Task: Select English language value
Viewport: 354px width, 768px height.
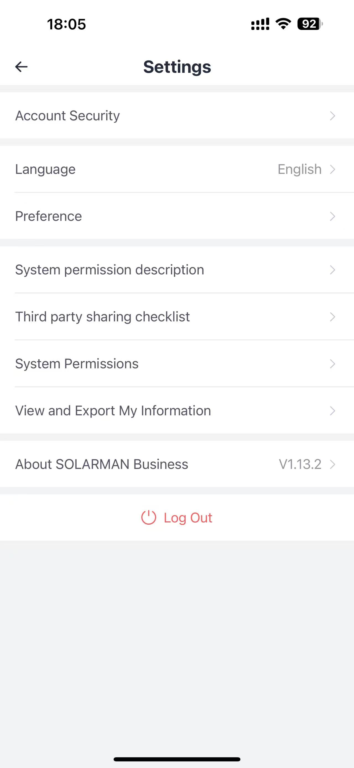Action: coord(300,169)
